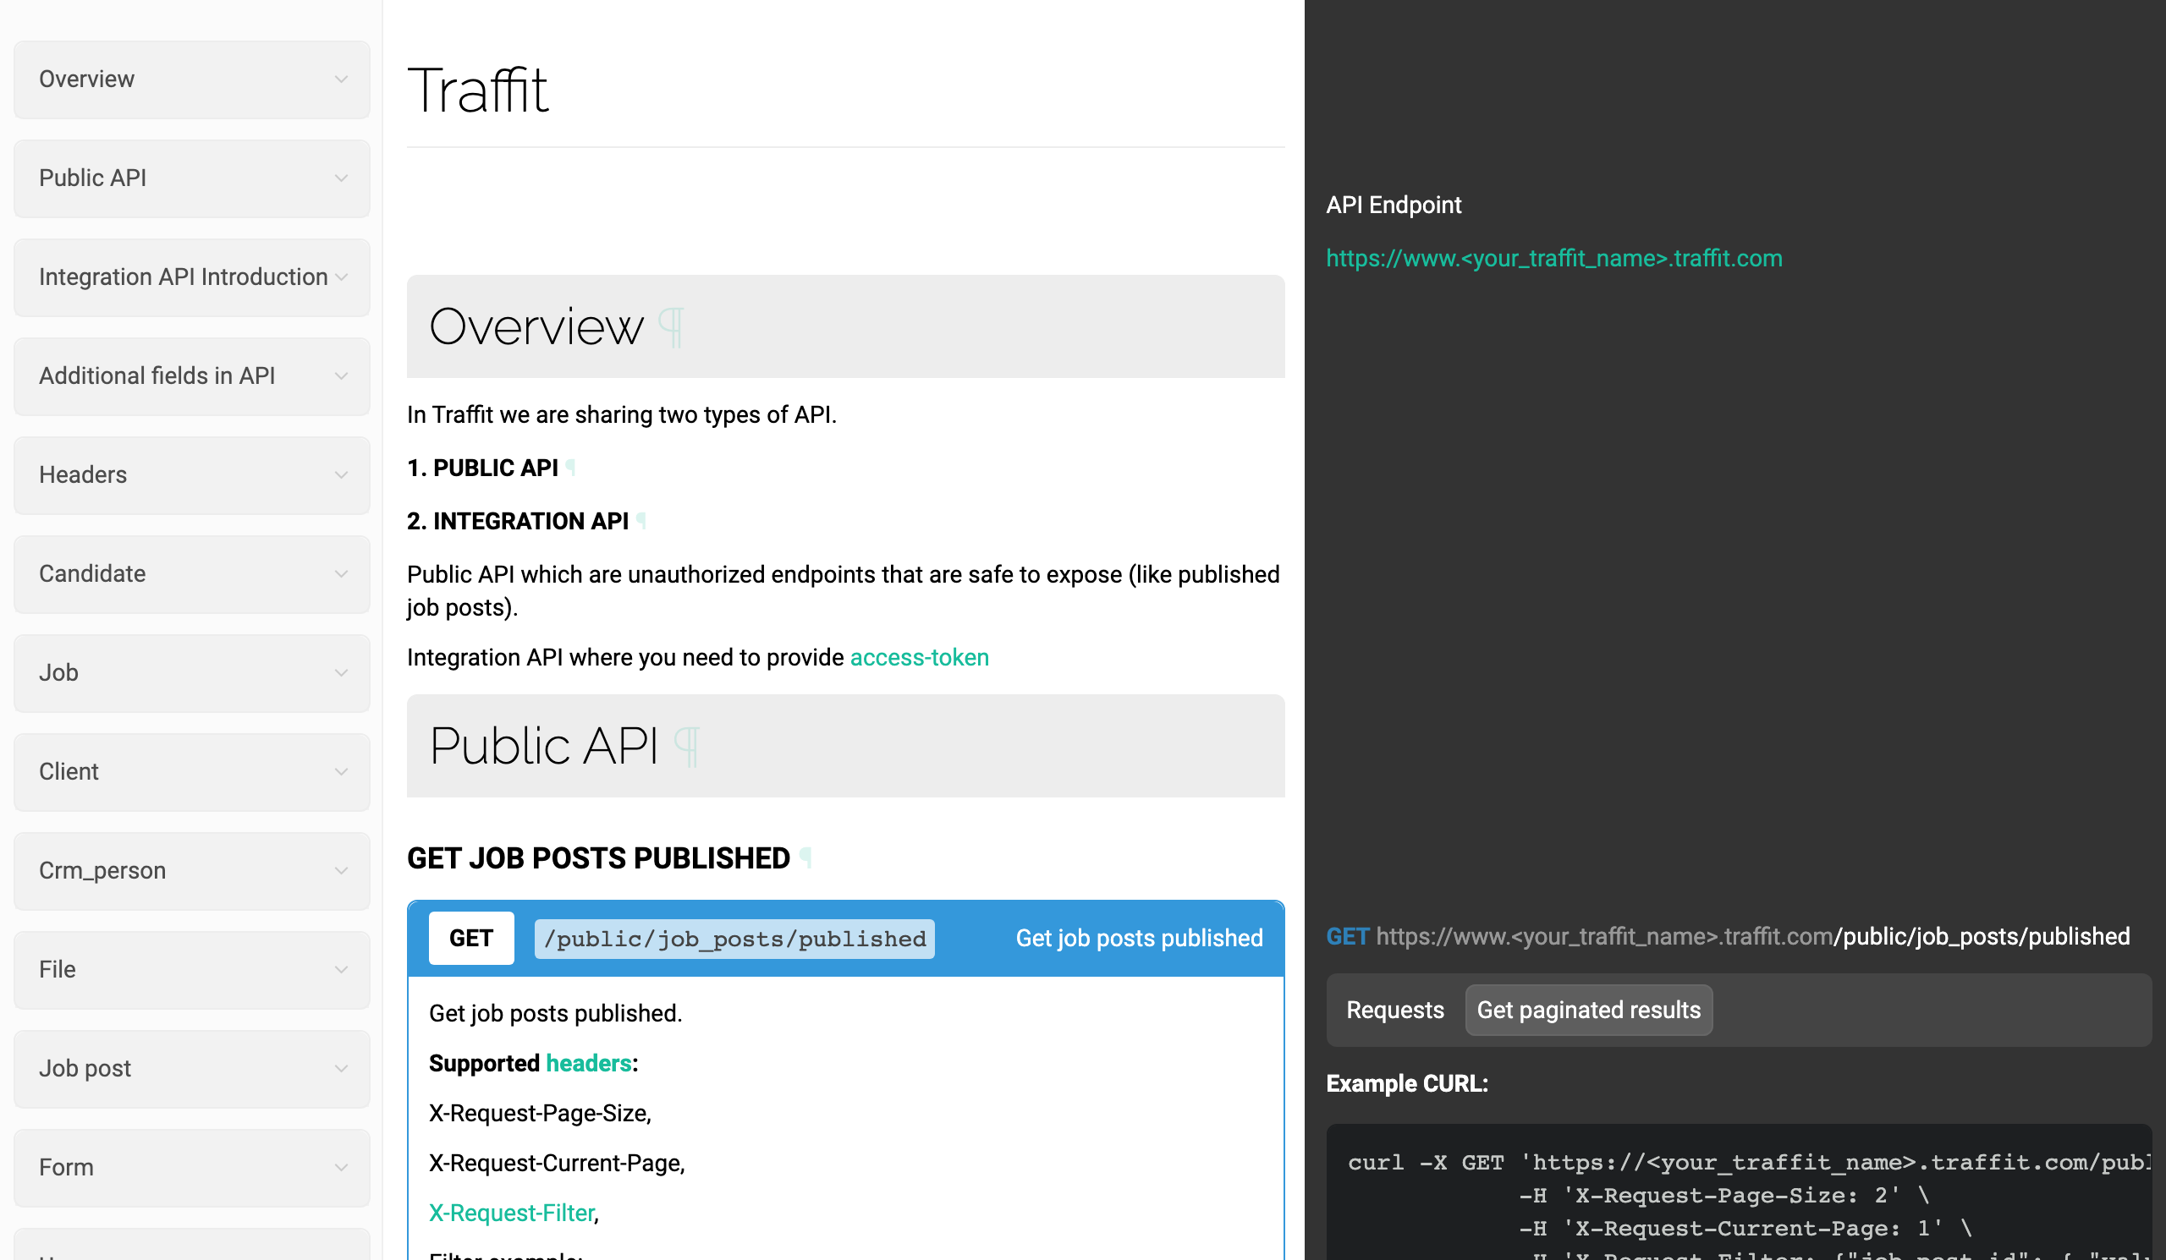Open the Job sidebar item

coord(192,672)
